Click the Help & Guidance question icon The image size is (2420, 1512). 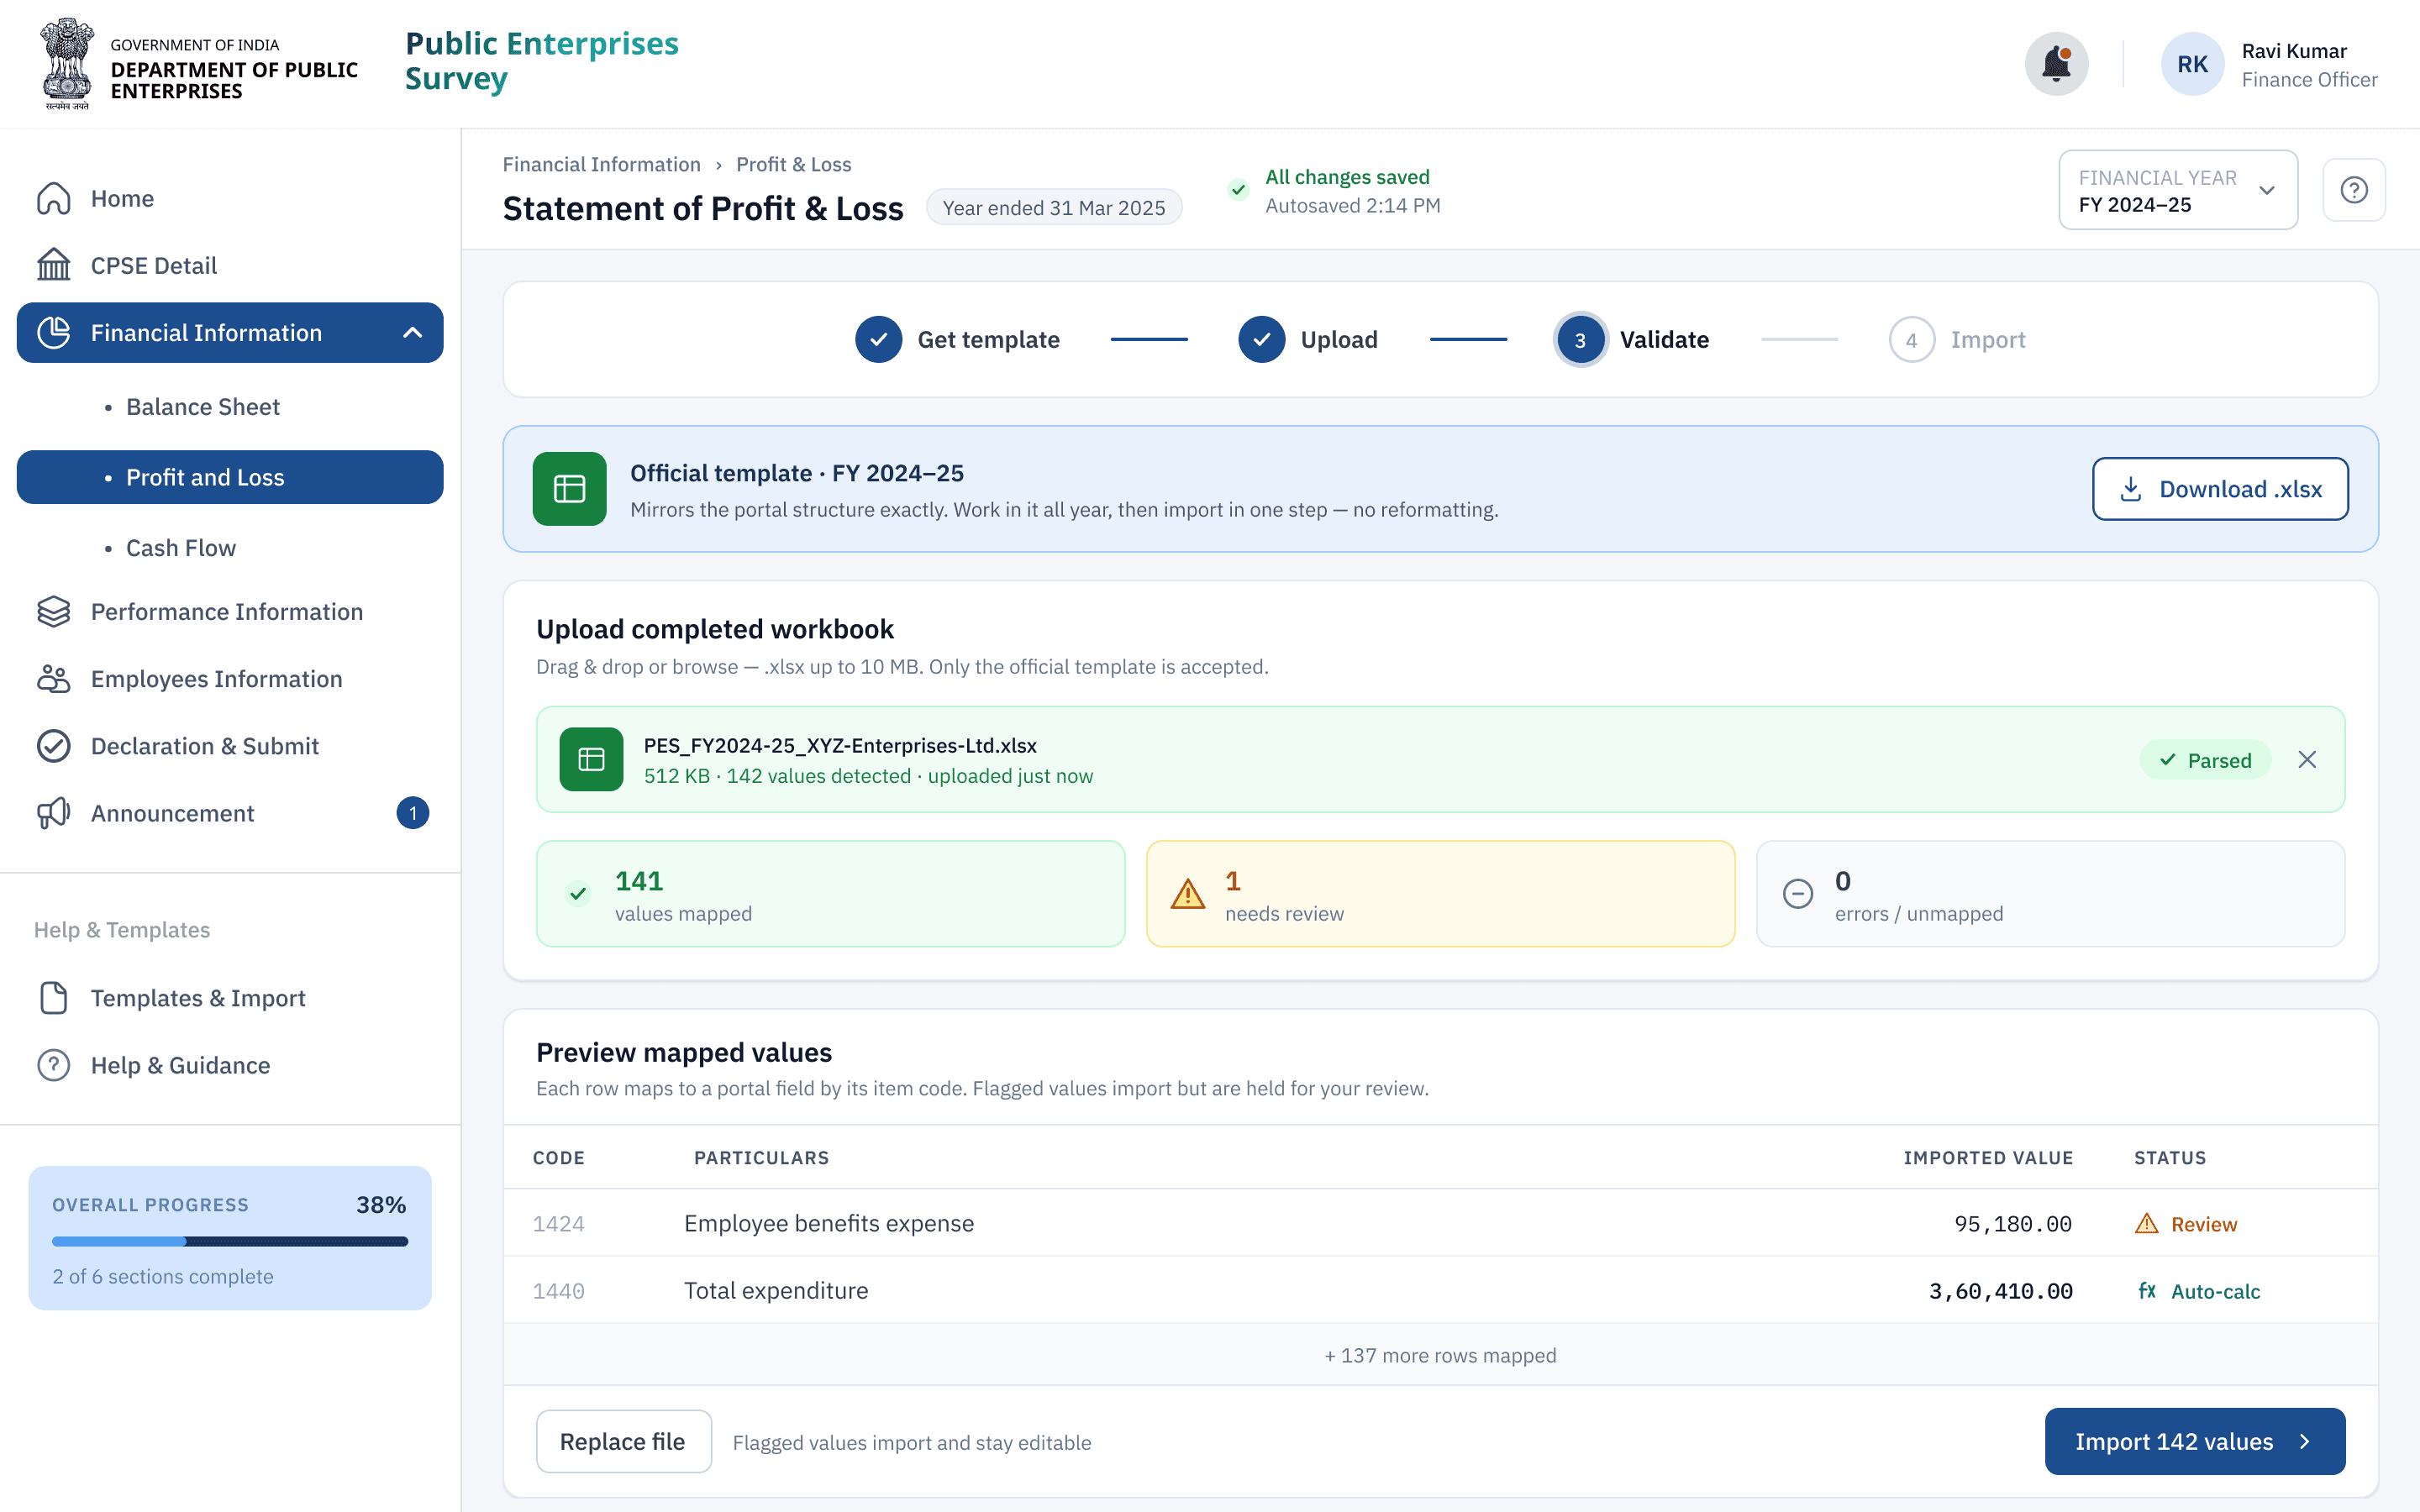point(54,1065)
